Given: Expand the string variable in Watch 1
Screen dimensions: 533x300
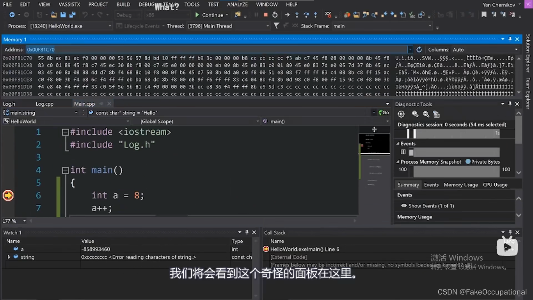Looking at the screenshot, I should coord(9,257).
